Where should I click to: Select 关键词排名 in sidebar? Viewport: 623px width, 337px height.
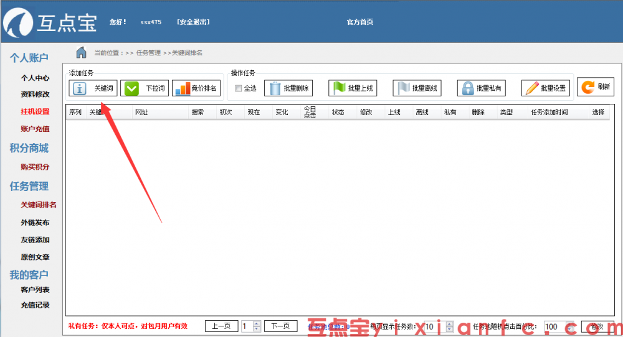point(39,205)
